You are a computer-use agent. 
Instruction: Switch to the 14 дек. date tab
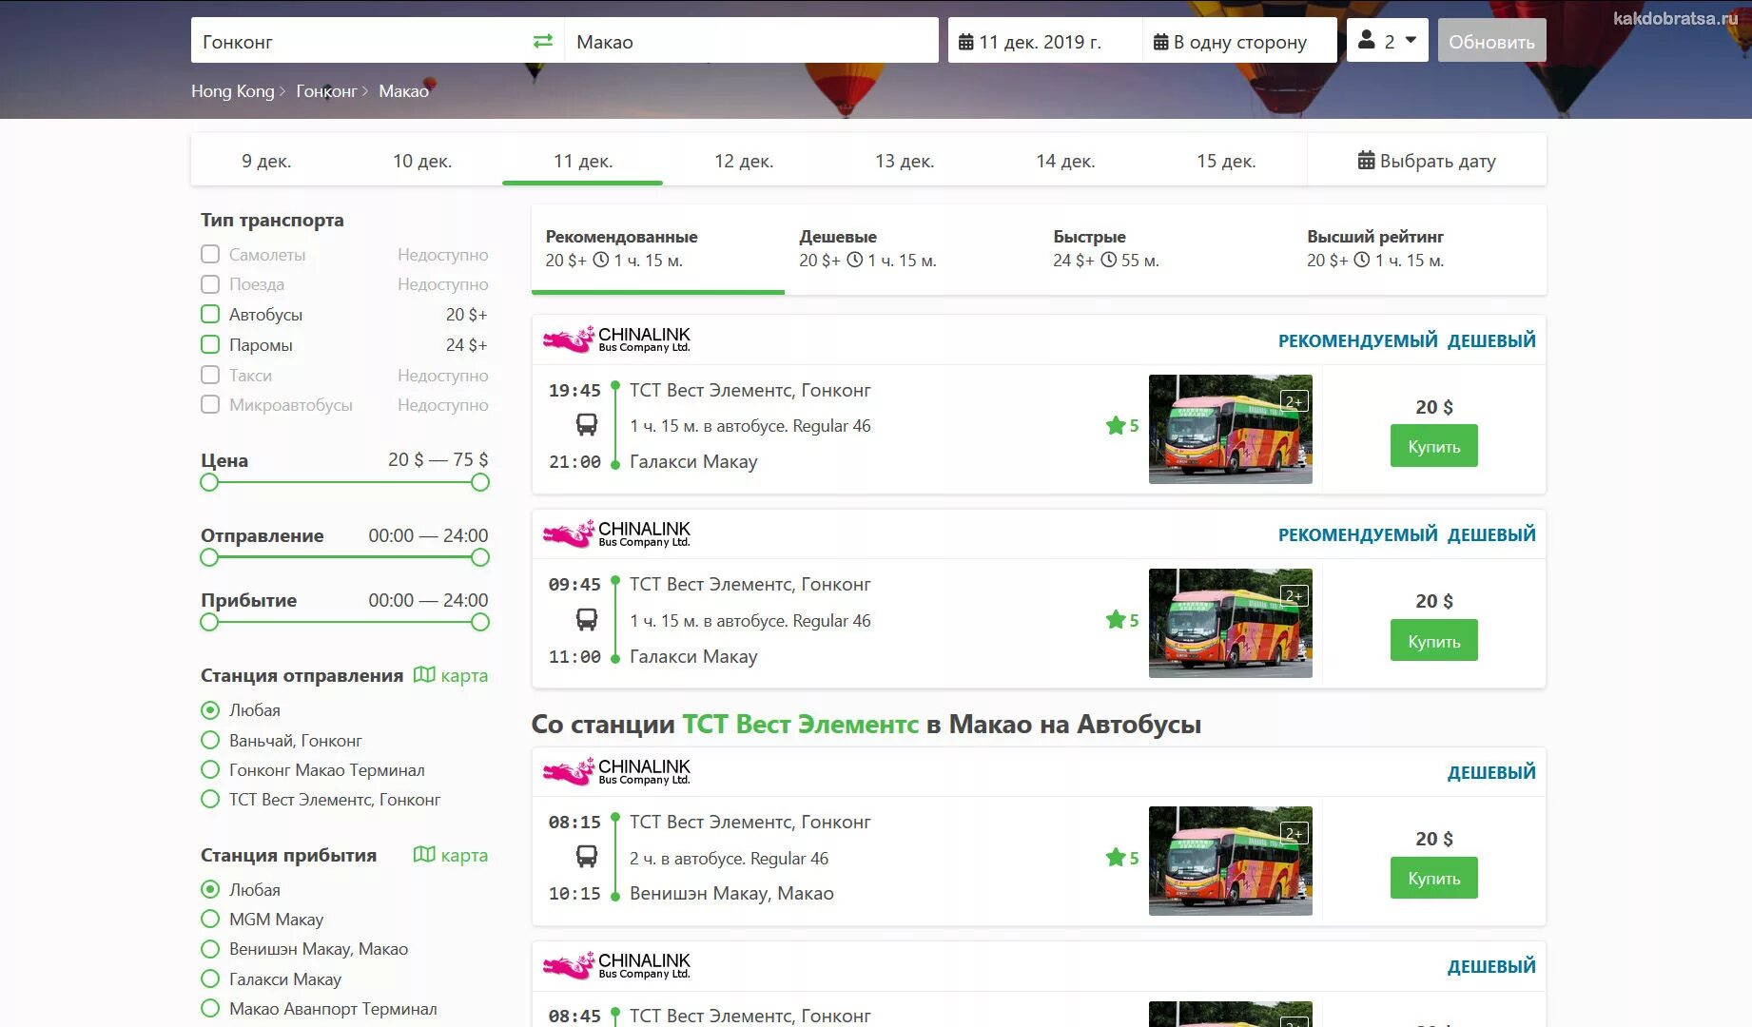pyautogui.click(x=1065, y=160)
